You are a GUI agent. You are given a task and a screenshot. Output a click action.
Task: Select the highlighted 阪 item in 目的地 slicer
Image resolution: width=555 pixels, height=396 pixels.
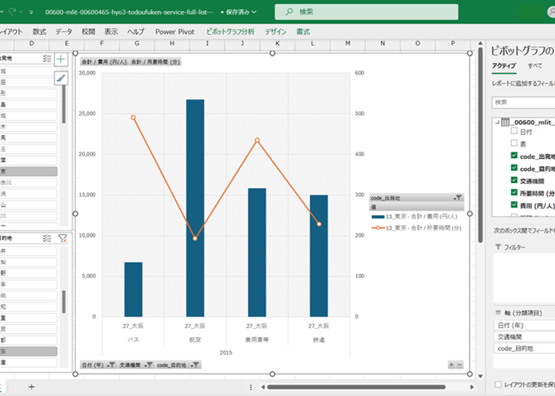pos(29,351)
